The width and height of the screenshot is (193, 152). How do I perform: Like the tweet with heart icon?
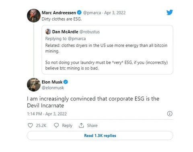click(30, 125)
